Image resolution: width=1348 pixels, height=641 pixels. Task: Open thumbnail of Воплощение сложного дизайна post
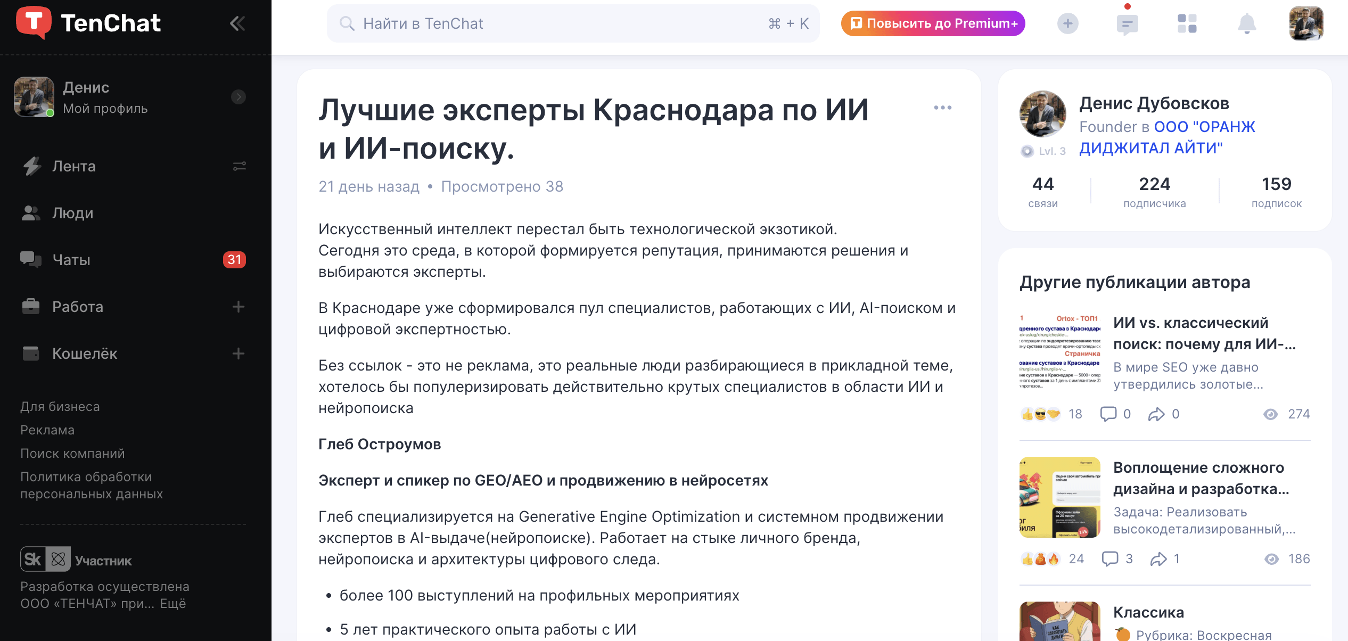point(1059,497)
